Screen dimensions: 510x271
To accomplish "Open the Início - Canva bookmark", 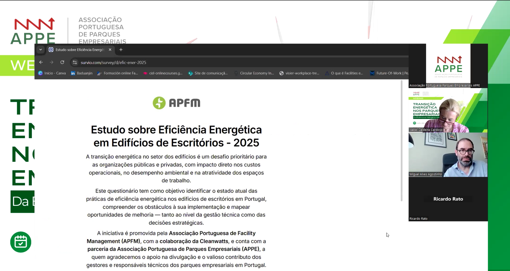I will point(52,73).
